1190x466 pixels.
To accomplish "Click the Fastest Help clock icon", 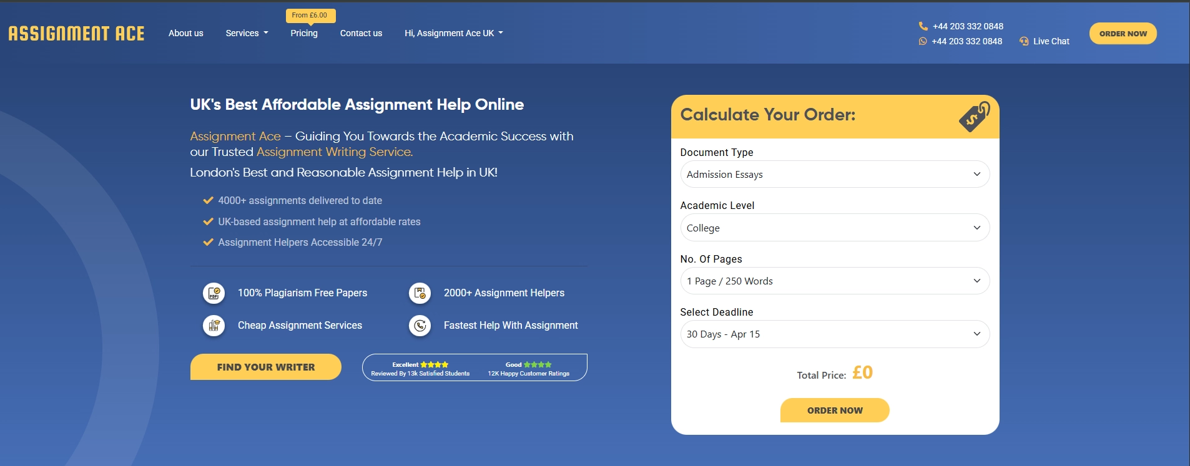I will (x=420, y=325).
